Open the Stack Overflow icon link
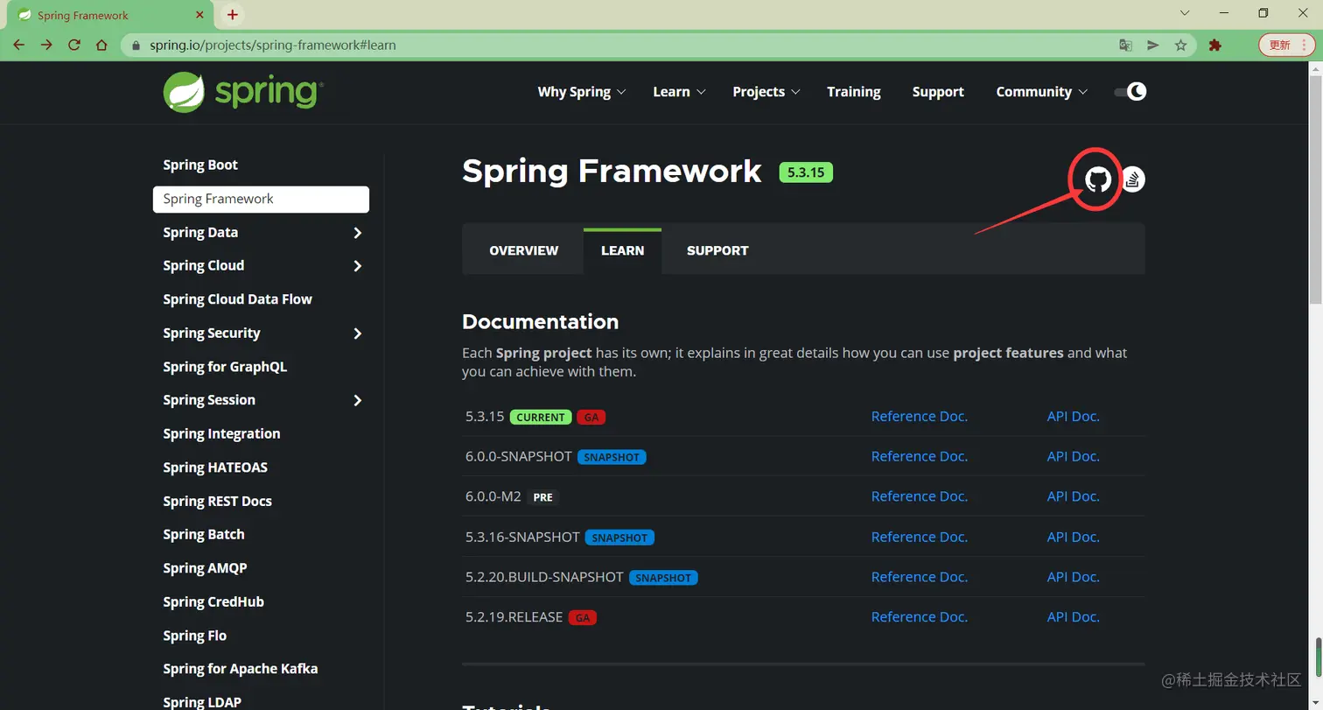 click(1133, 179)
